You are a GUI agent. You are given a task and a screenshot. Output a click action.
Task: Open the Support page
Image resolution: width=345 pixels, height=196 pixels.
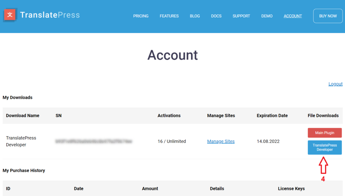pos(241,16)
